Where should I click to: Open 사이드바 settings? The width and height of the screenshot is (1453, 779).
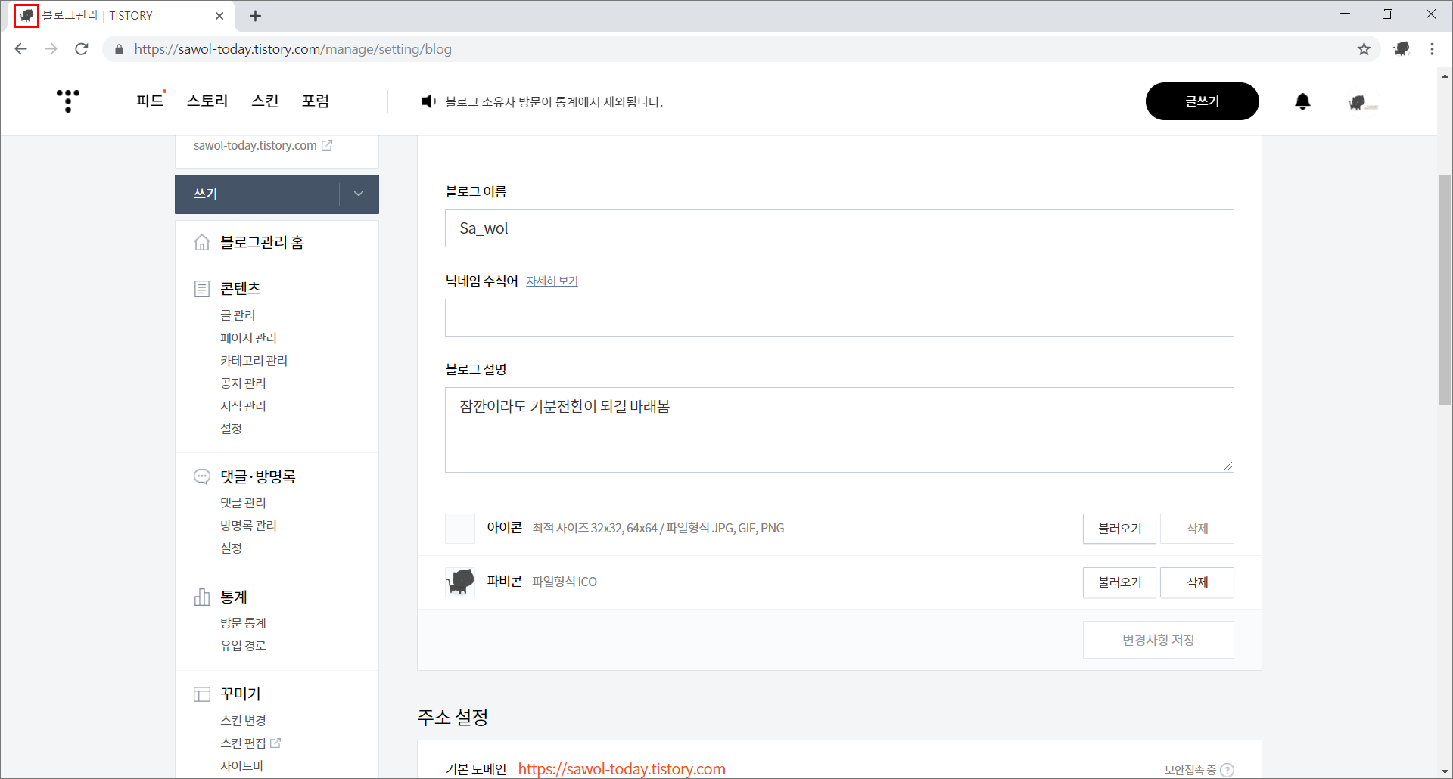click(241, 766)
